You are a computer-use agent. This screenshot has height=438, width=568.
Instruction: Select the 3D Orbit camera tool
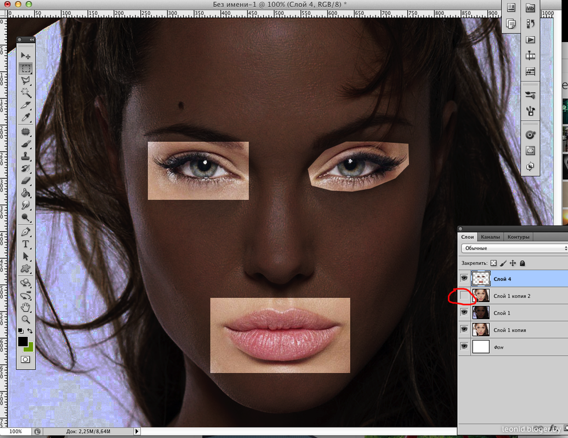[x=26, y=296]
